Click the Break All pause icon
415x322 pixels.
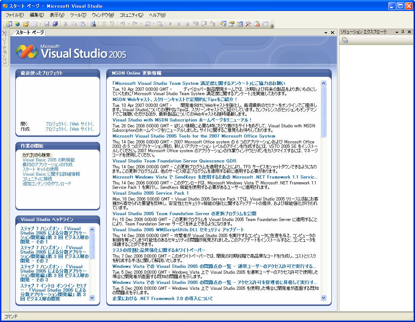[179, 24]
